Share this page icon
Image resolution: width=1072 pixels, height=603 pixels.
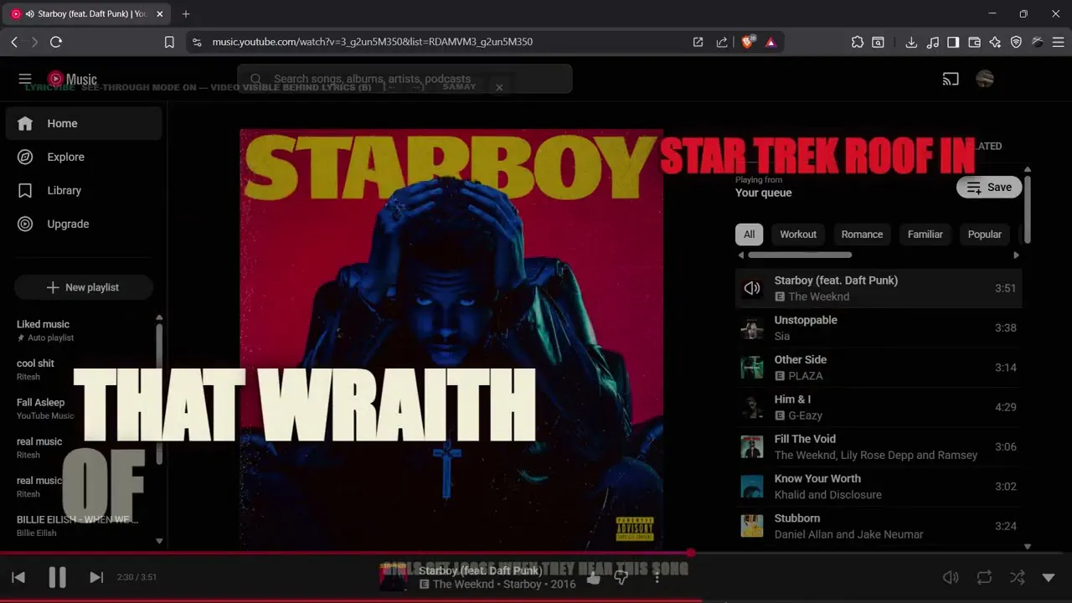[722, 42]
